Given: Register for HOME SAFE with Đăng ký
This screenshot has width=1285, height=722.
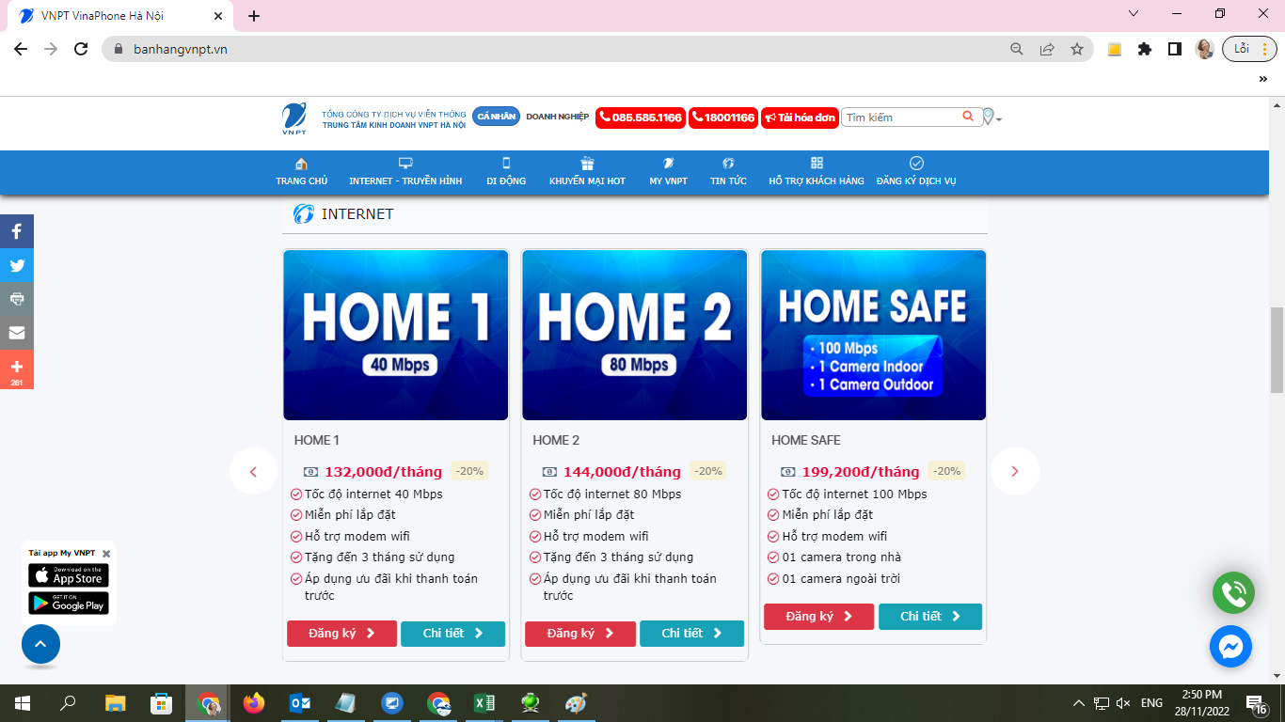Looking at the screenshot, I should [x=818, y=617].
